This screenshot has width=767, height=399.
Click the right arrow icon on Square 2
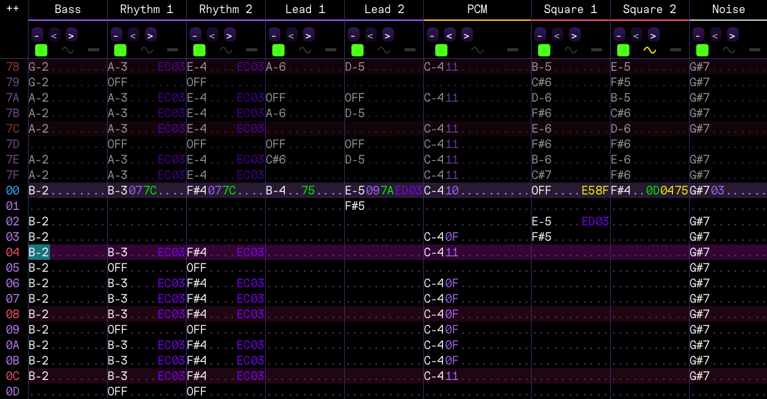coord(653,34)
